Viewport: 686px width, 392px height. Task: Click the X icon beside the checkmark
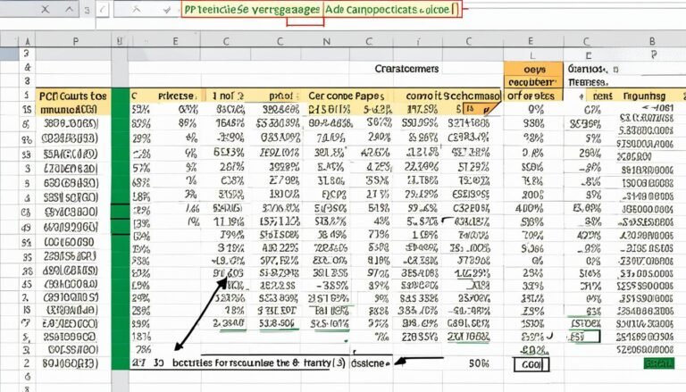[x=137, y=9]
